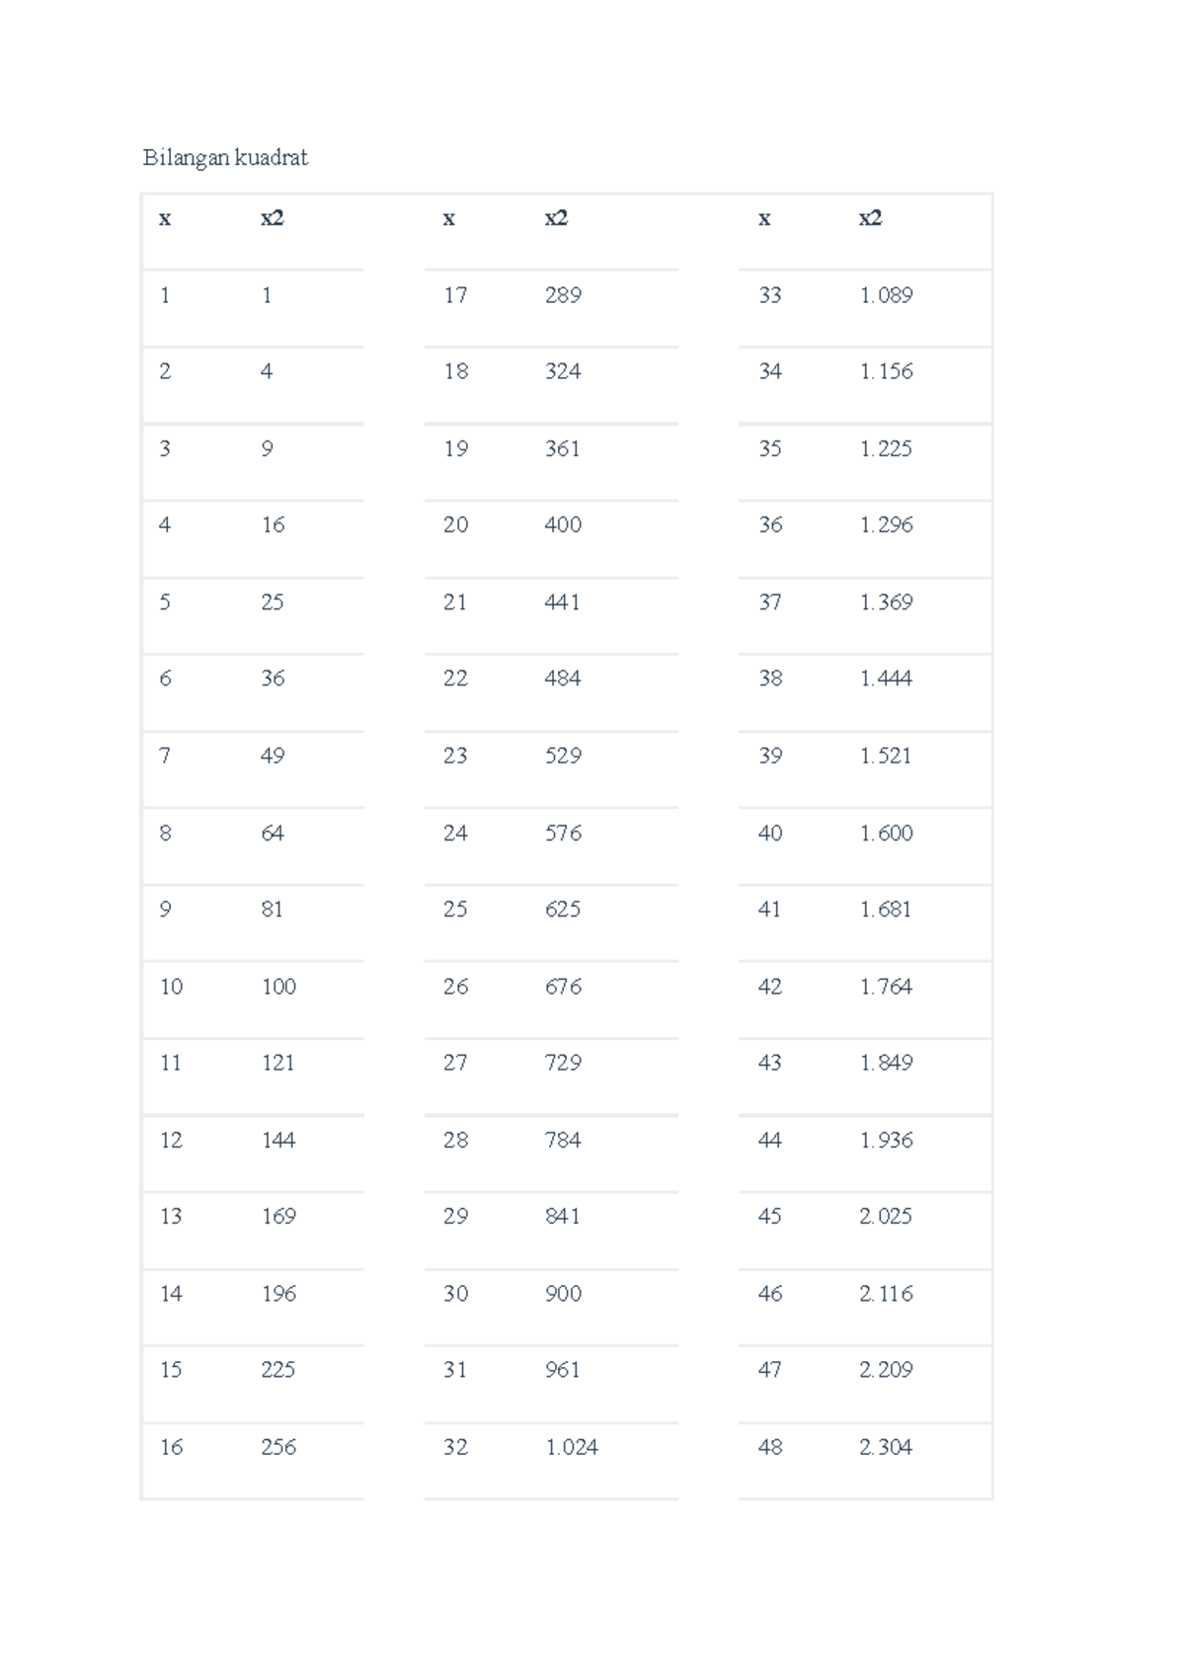Click the 'Bilangan kuadrat' title text
The image size is (1185, 1677).
click(x=225, y=158)
